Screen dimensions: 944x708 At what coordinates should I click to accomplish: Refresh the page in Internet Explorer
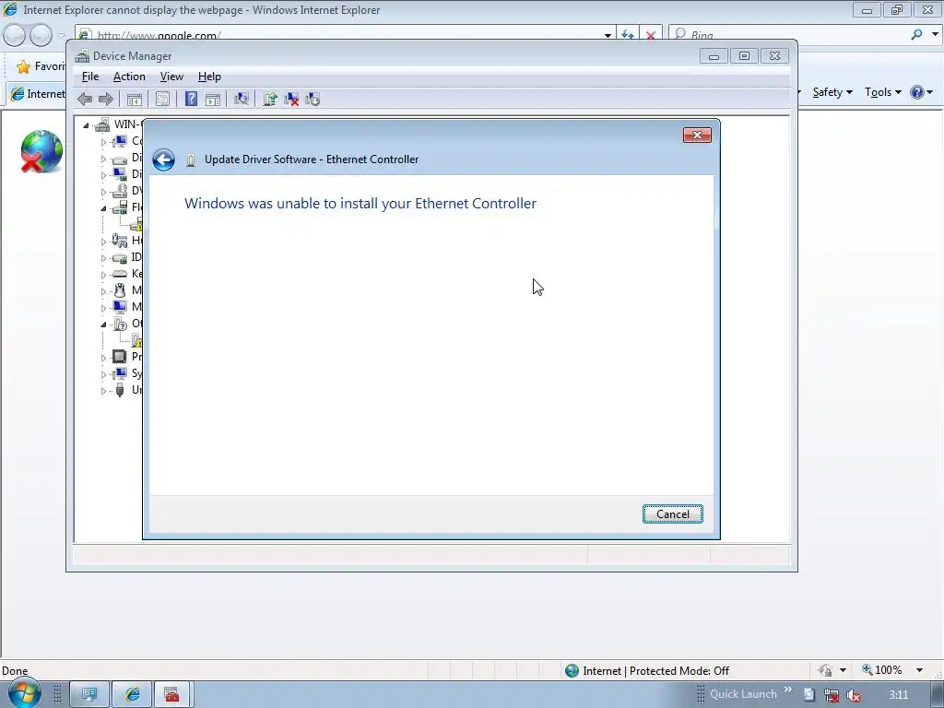[x=627, y=35]
